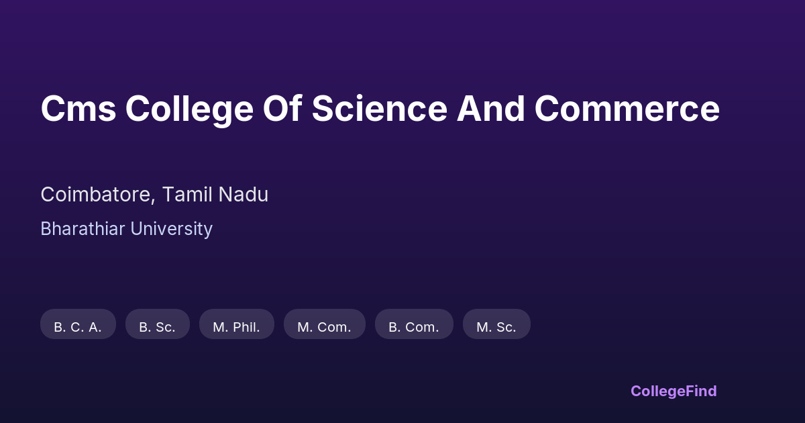This screenshot has height=423, width=805.
Task: Open the CollegeFind brand logo
Action: click(673, 391)
